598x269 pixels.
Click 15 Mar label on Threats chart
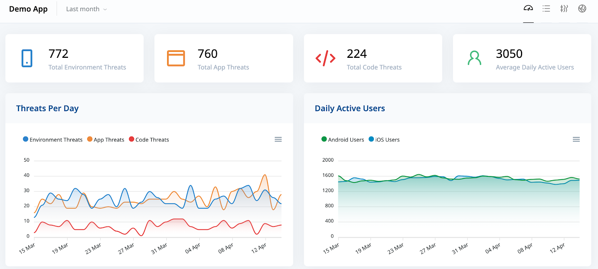point(27,248)
